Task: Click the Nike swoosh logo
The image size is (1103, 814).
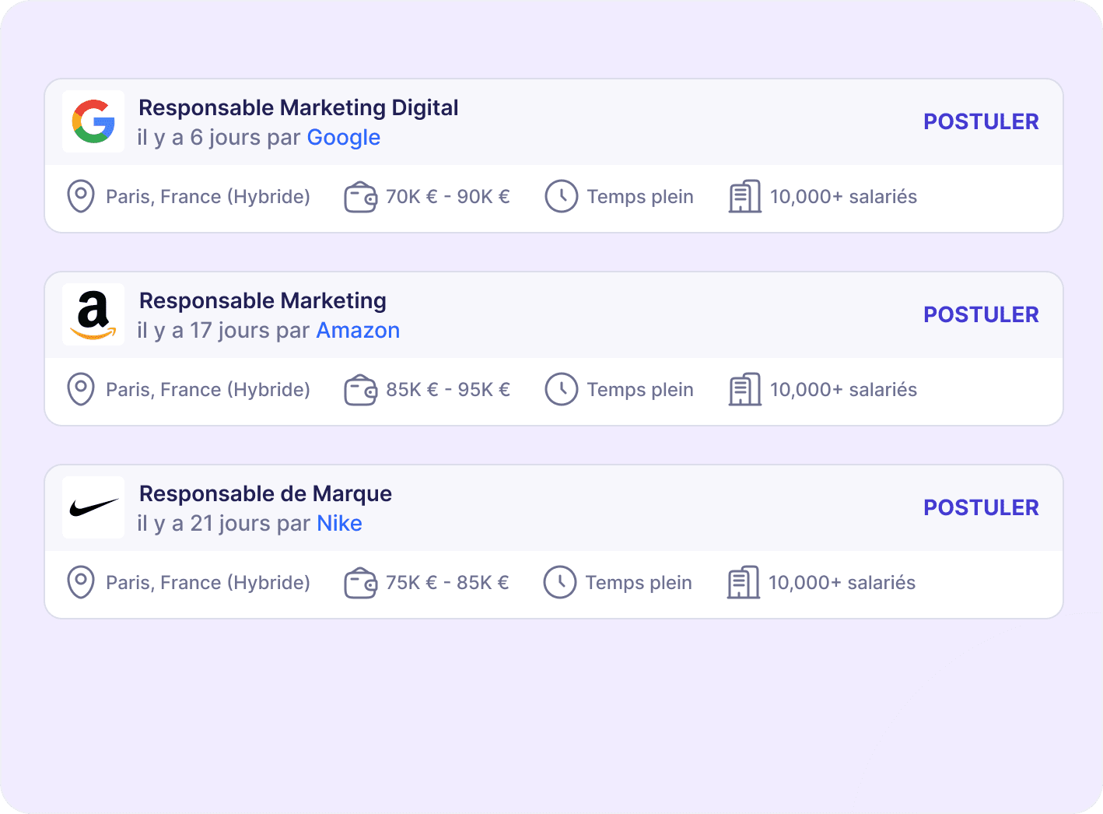Action: 93,507
